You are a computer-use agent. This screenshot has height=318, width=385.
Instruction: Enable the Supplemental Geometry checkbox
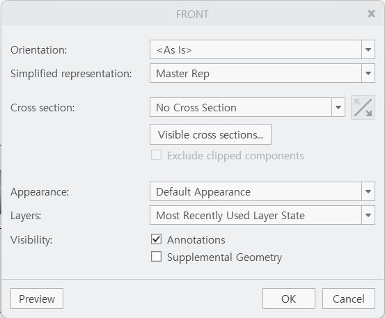156,257
